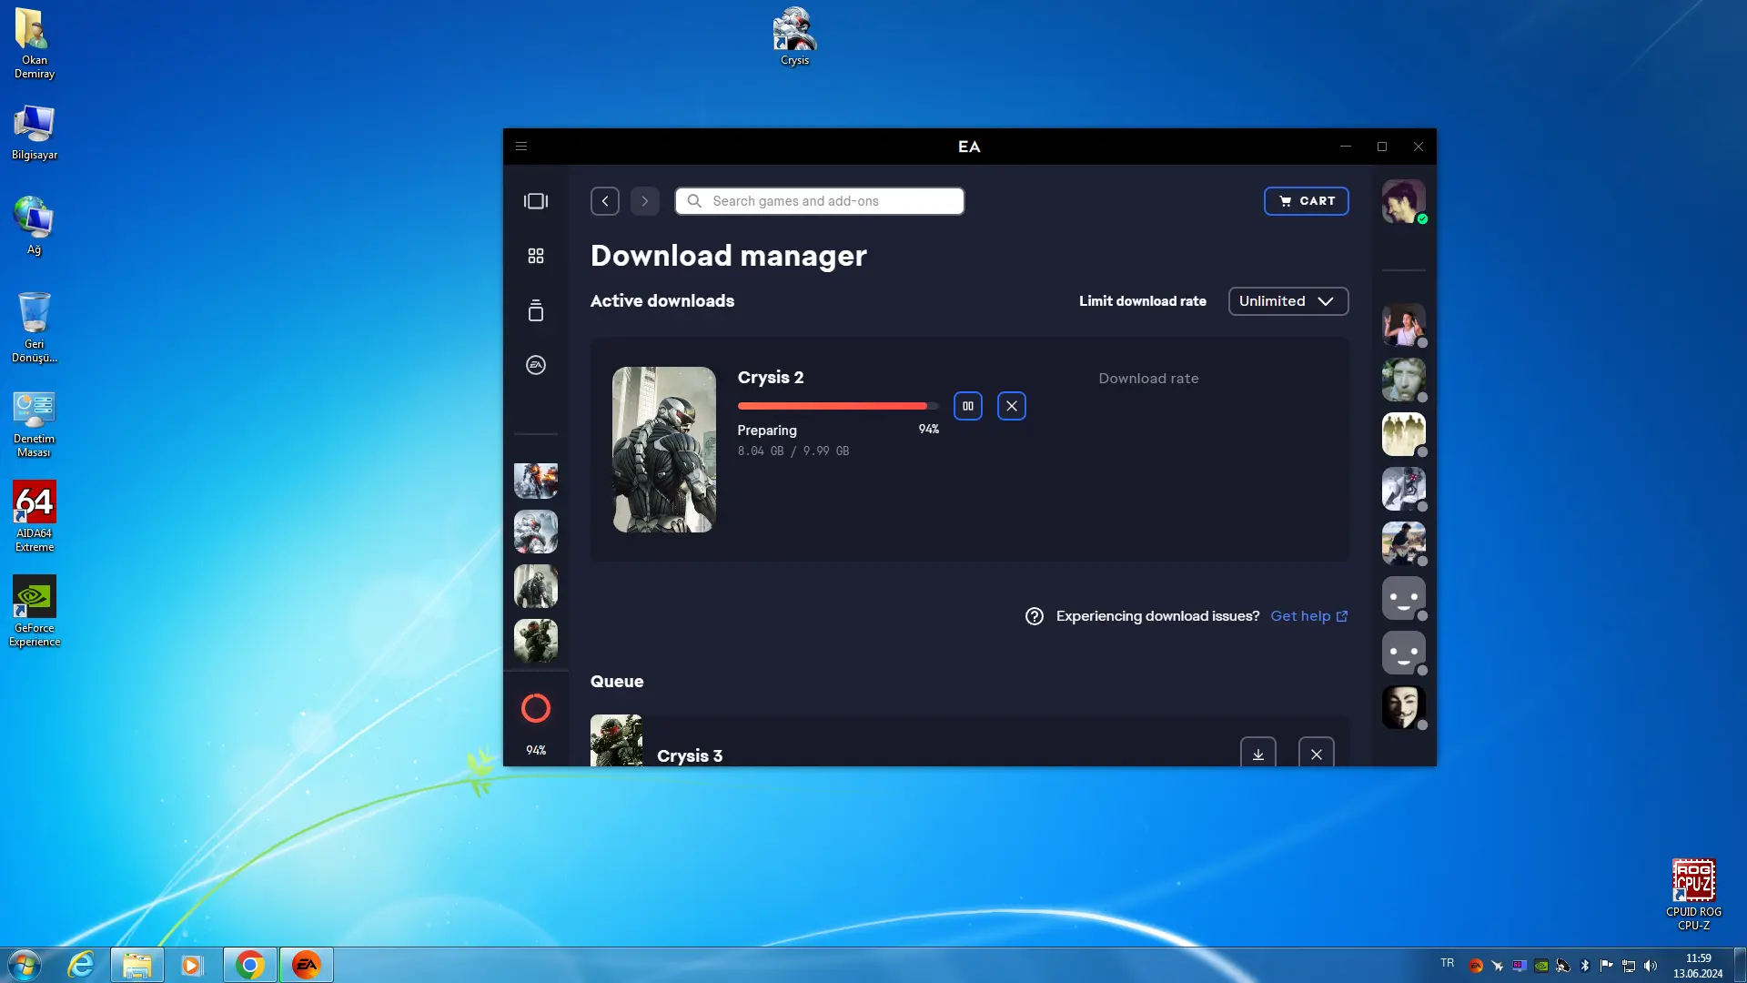This screenshot has height=983, width=1747.
Task: Open the friend avatar showing group silhouettes
Action: point(1404,434)
